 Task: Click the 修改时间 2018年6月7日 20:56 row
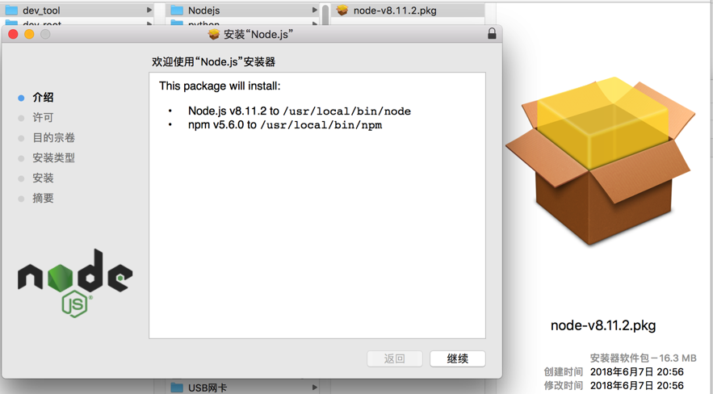click(614, 385)
